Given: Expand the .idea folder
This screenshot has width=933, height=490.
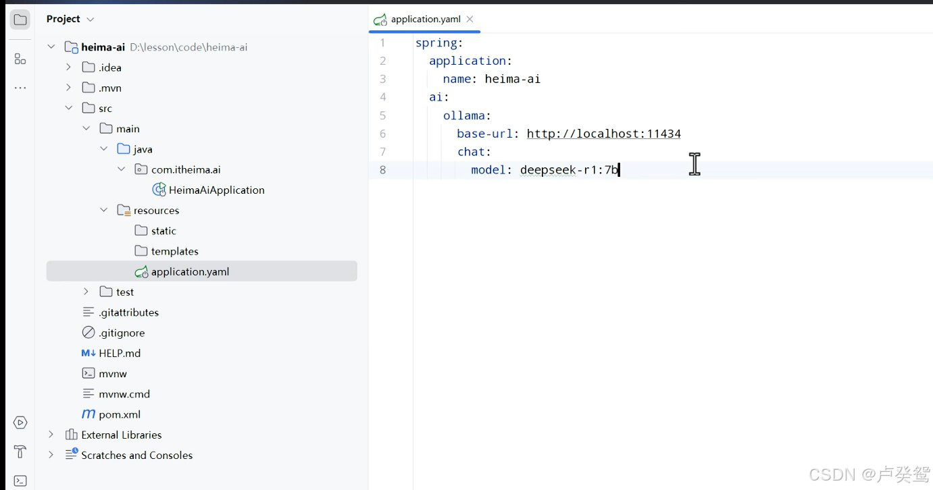Looking at the screenshot, I should 68,67.
